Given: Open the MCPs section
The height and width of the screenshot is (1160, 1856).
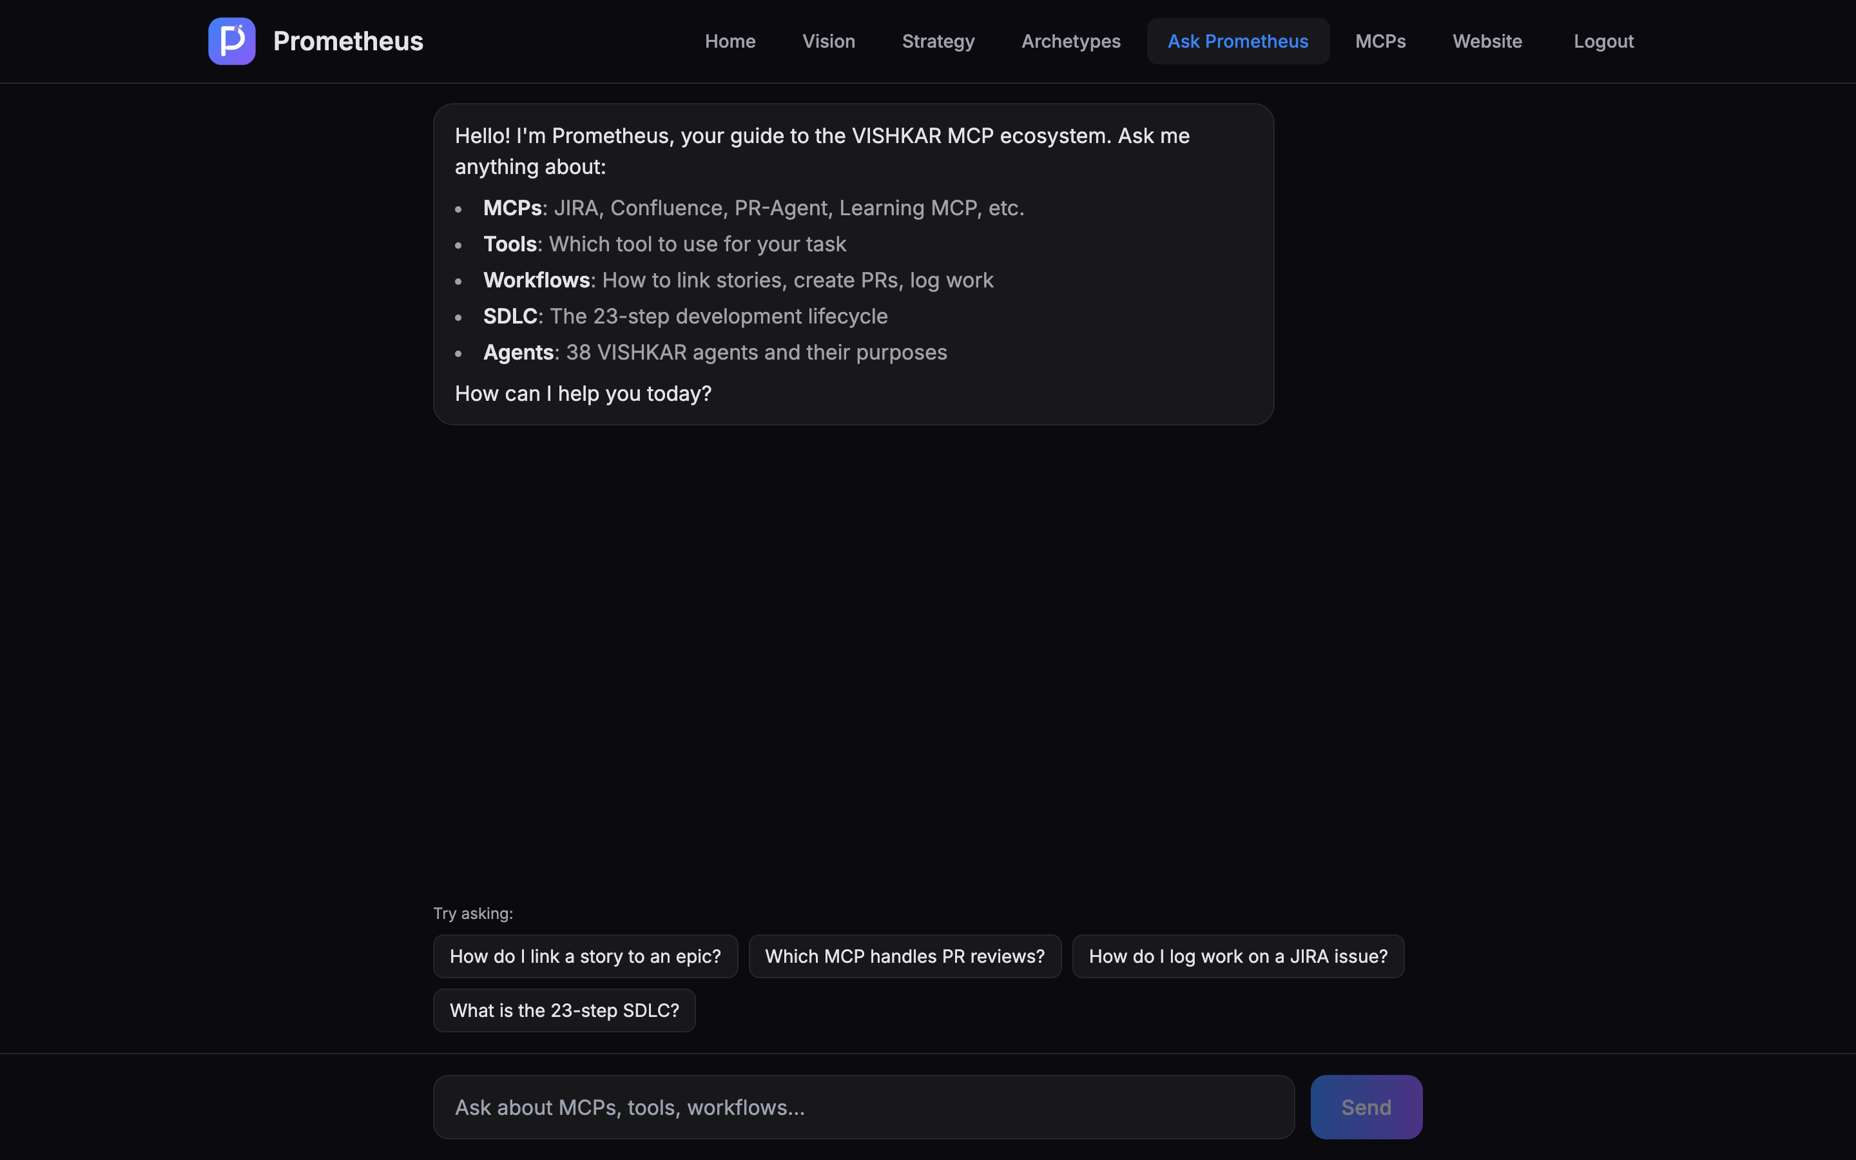Looking at the screenshot, I should 1380,41.
